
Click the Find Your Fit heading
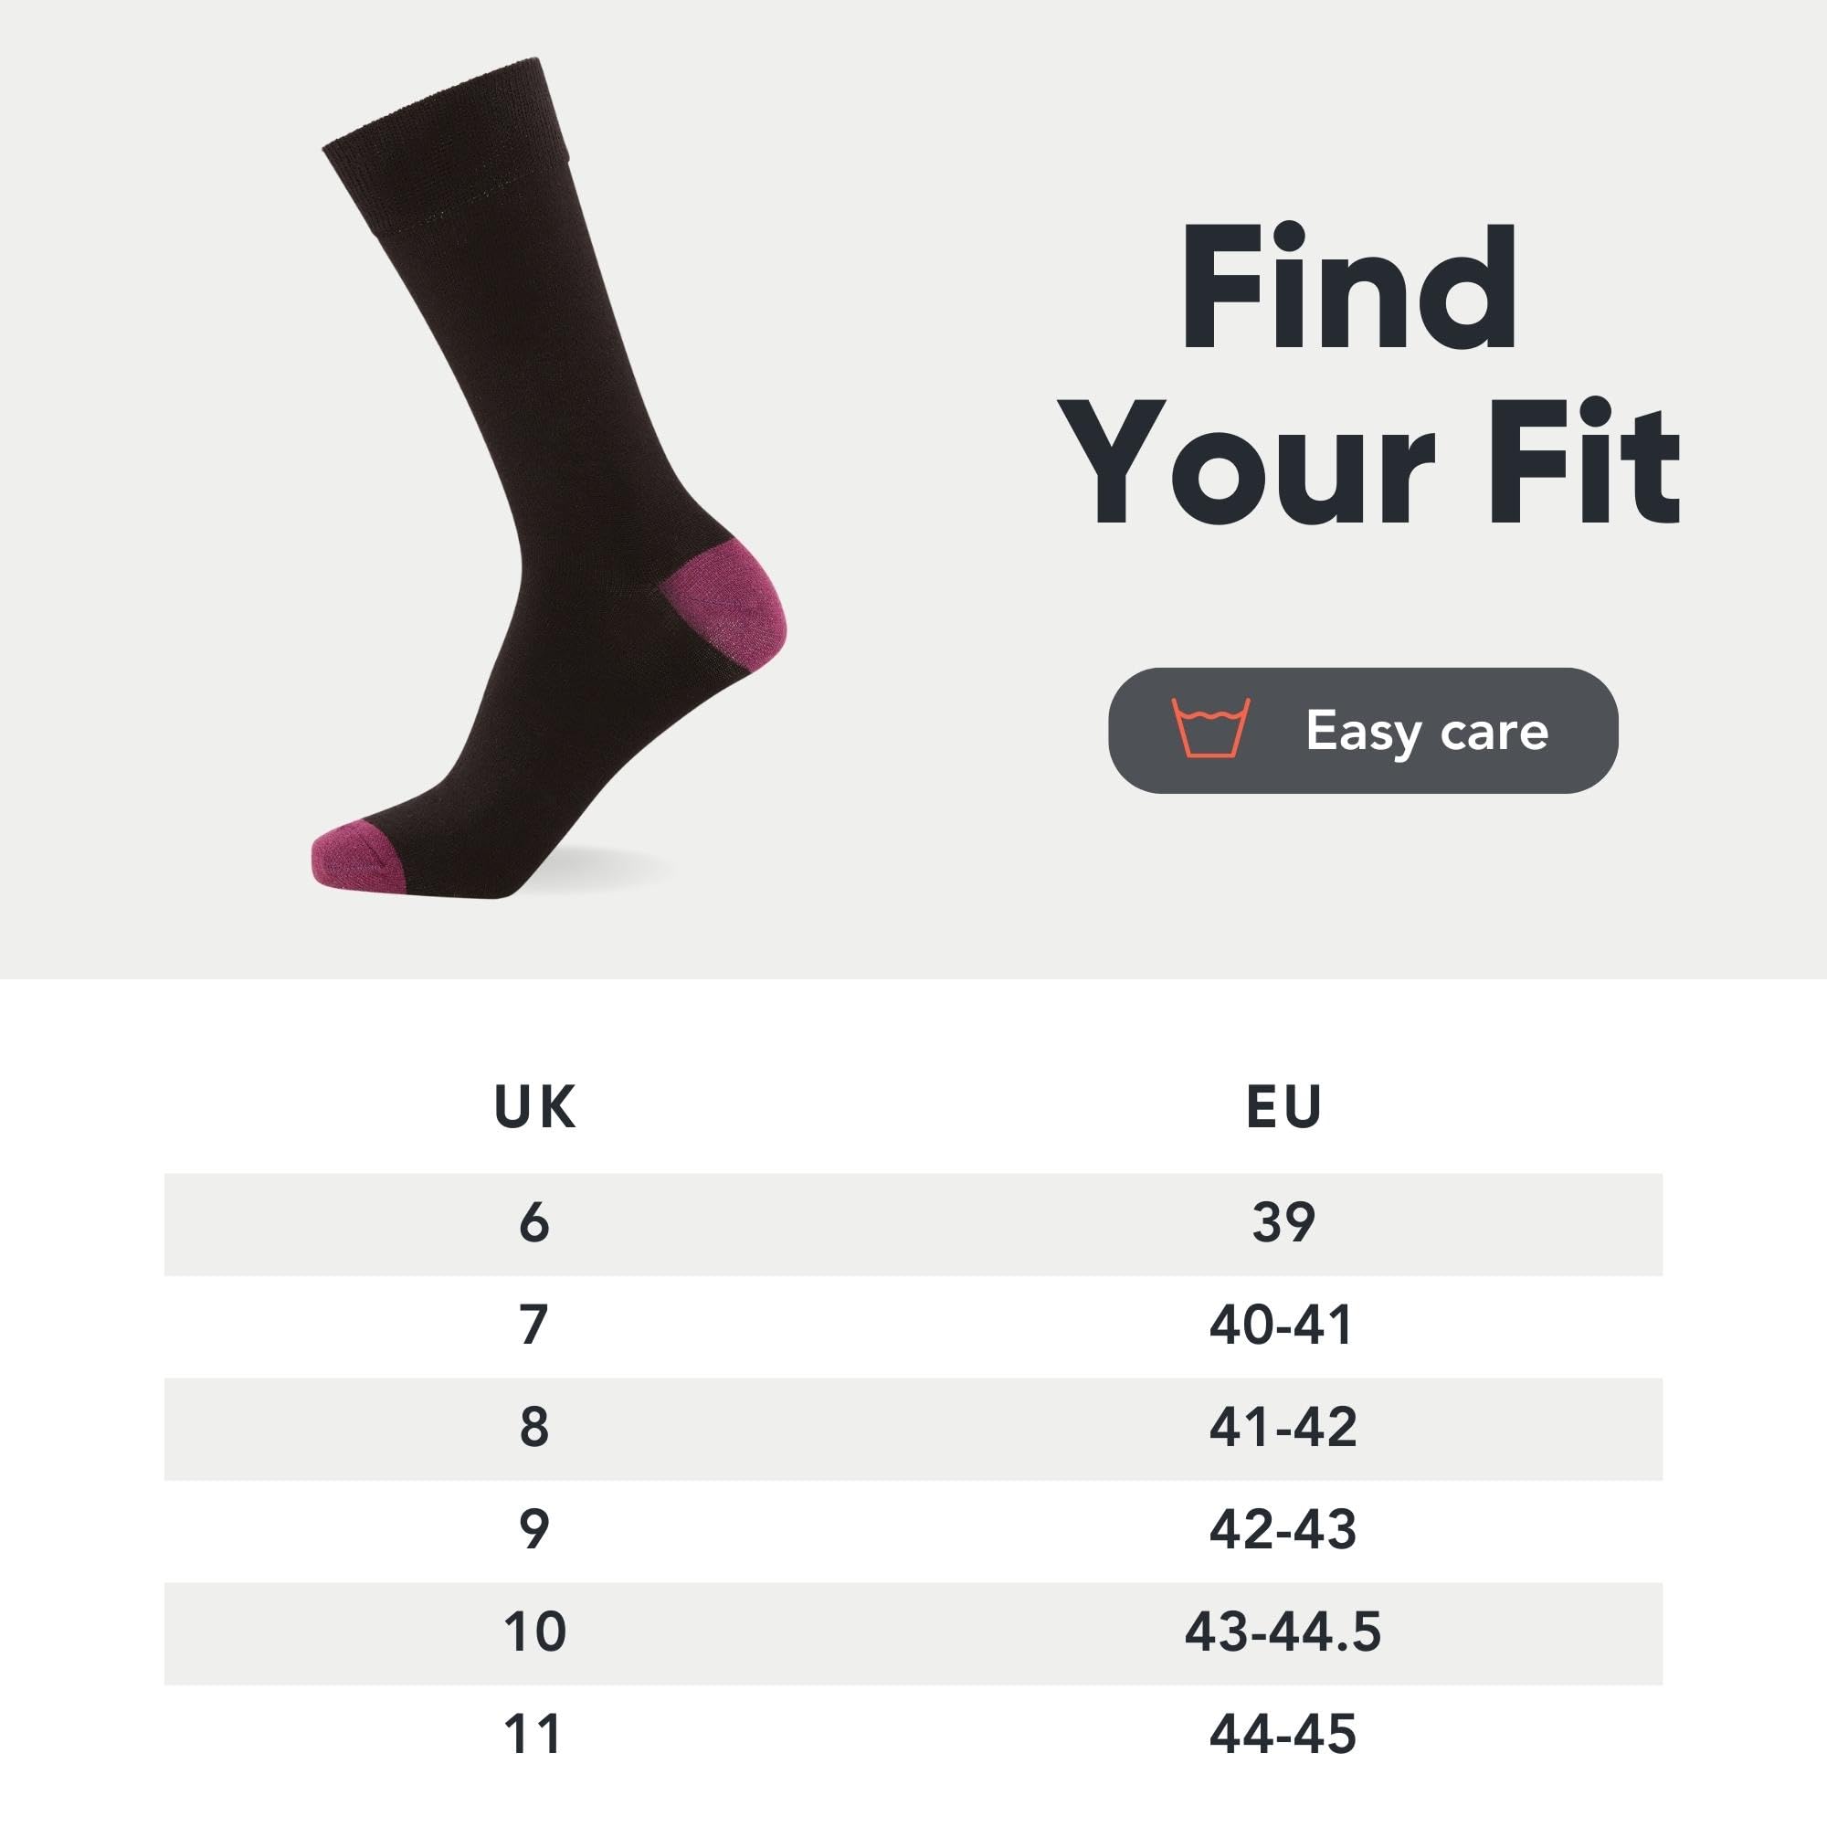point(1375,375)
